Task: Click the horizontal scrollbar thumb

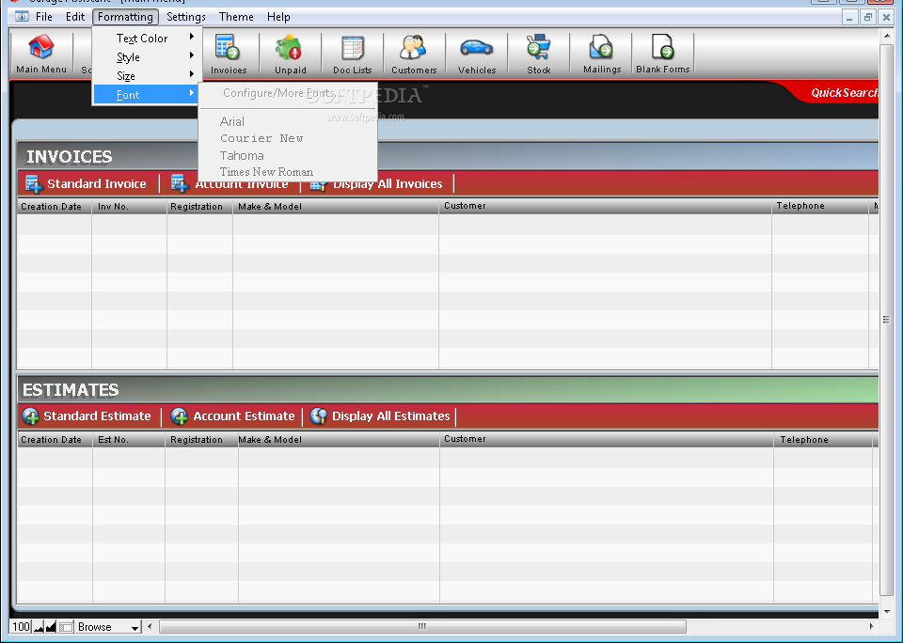Action: pos(422,626)
